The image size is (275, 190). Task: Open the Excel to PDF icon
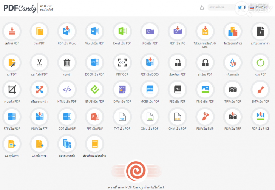(x=122, y=31)
